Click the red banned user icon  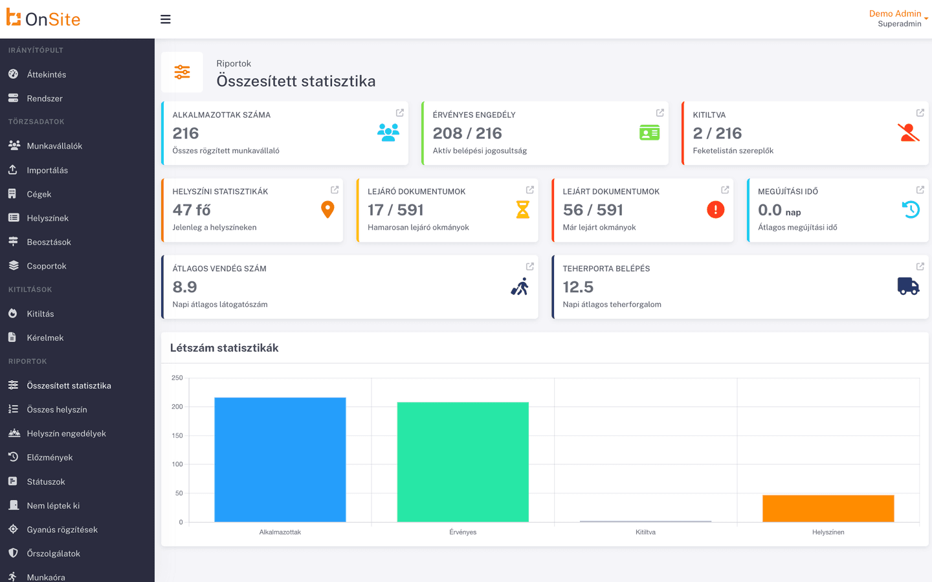click(909, 133)
